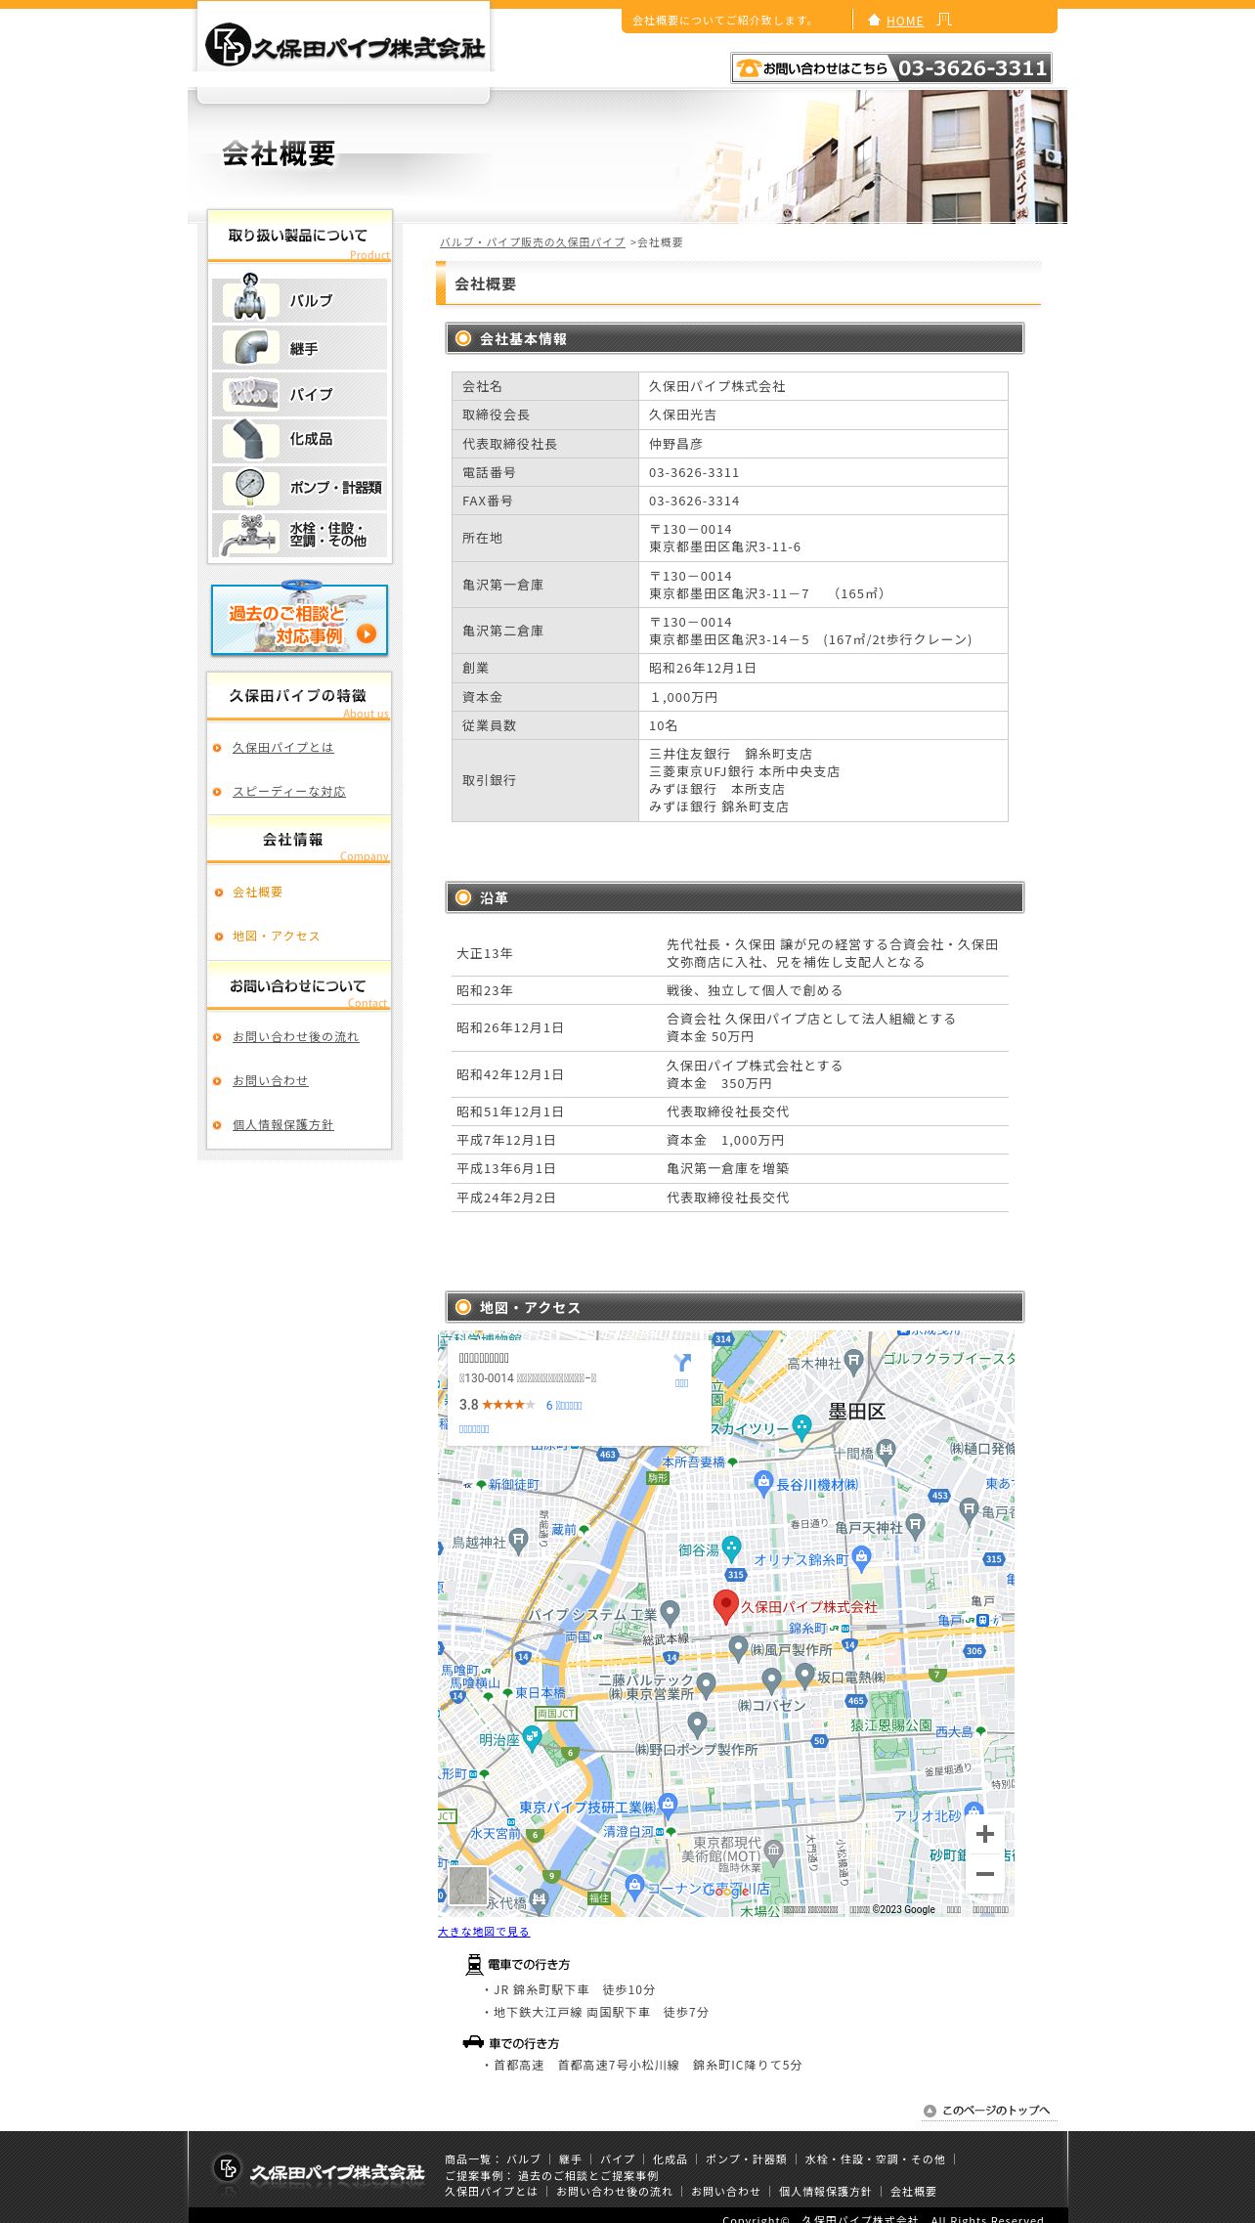1255x2223 pixels.
Task: Open お問い合わせ後の流れ sidebar link
Action: pyautogui.click(x=295, y=1037)
